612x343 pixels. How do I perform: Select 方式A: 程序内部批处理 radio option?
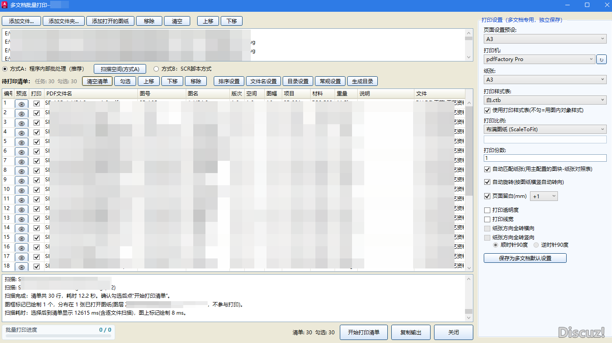(x=5, y=69)
